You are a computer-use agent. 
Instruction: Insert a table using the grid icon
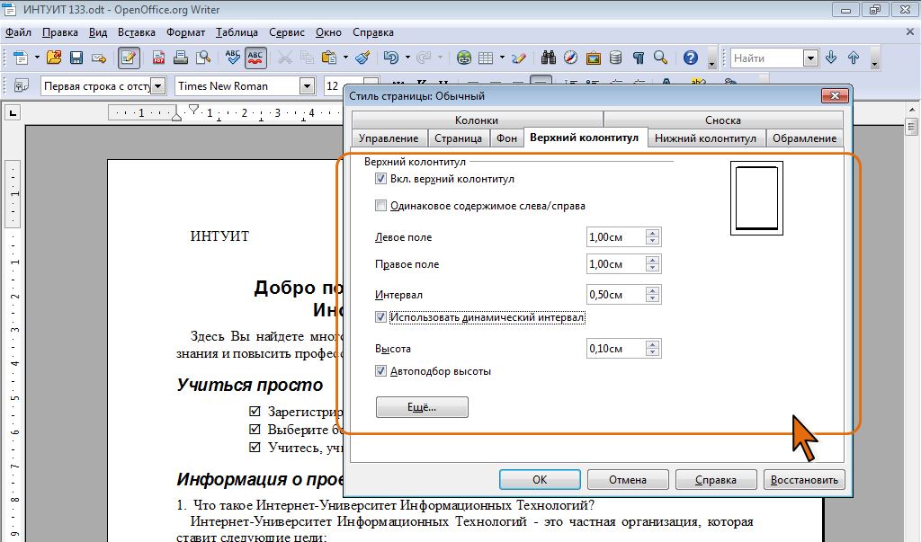(486, 58)
